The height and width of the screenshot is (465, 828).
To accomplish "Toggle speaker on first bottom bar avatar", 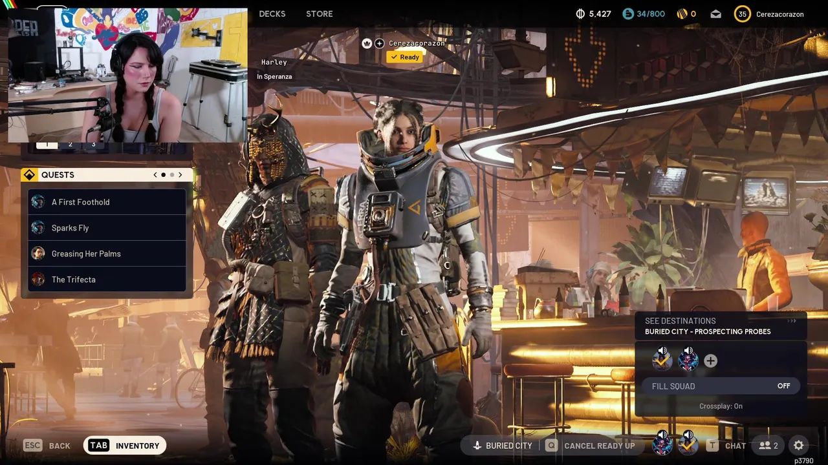I will [x=662, y=435].
